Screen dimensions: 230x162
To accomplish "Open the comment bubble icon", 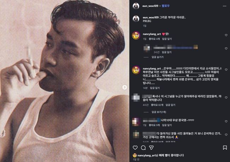I will coord(143,147).
